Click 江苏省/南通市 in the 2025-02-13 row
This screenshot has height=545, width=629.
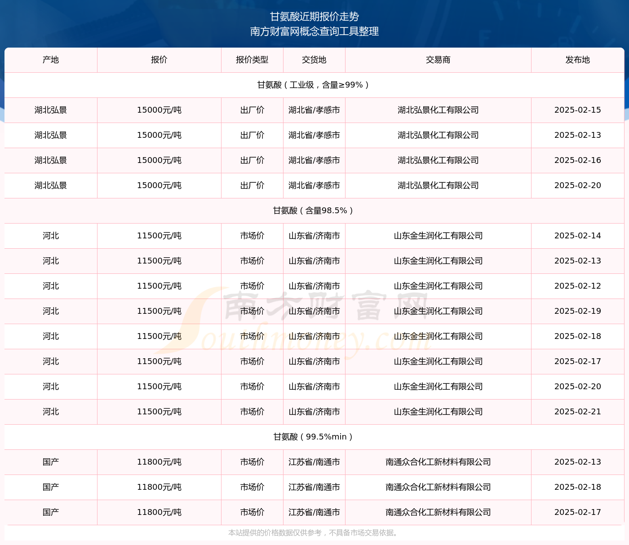tap(314, 462)
